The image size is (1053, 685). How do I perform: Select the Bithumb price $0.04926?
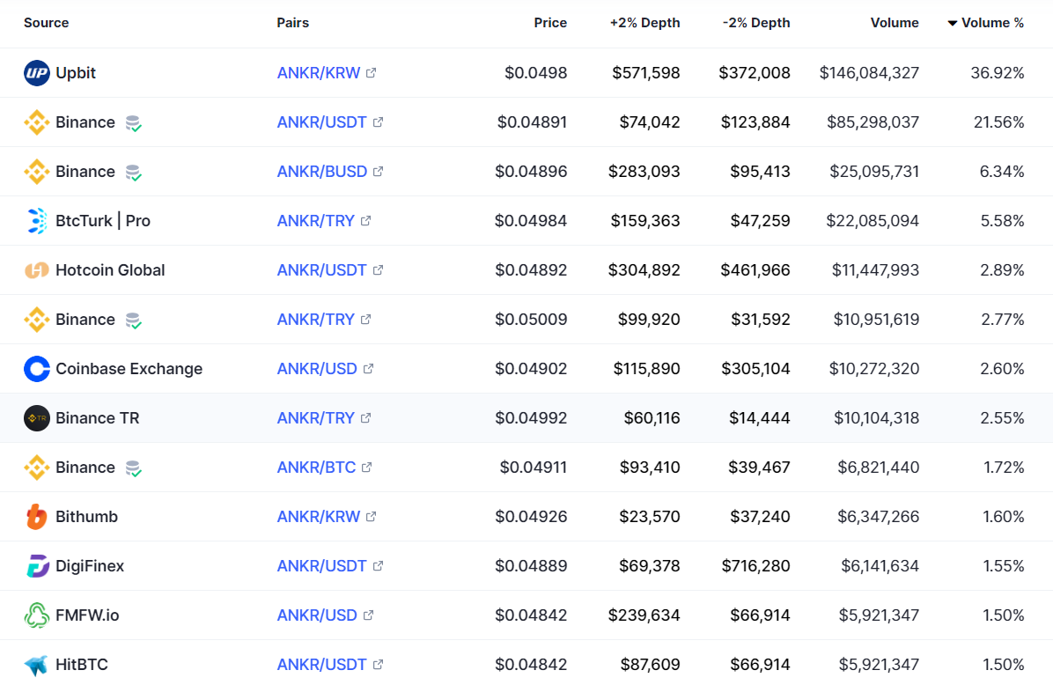click(x=531, y=517)
